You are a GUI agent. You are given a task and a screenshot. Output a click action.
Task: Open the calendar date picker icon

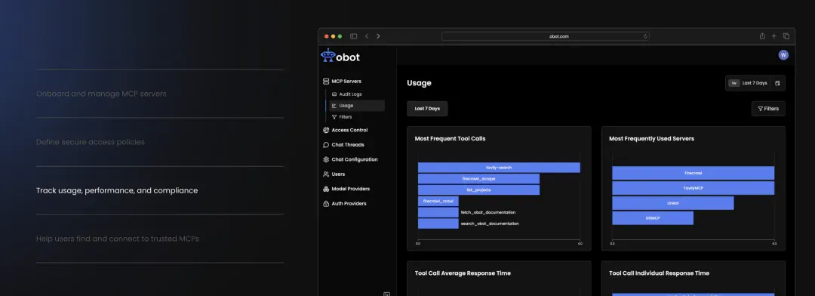click(777, 83)
